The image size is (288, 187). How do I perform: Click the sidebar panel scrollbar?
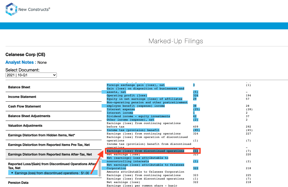[100, 168]
